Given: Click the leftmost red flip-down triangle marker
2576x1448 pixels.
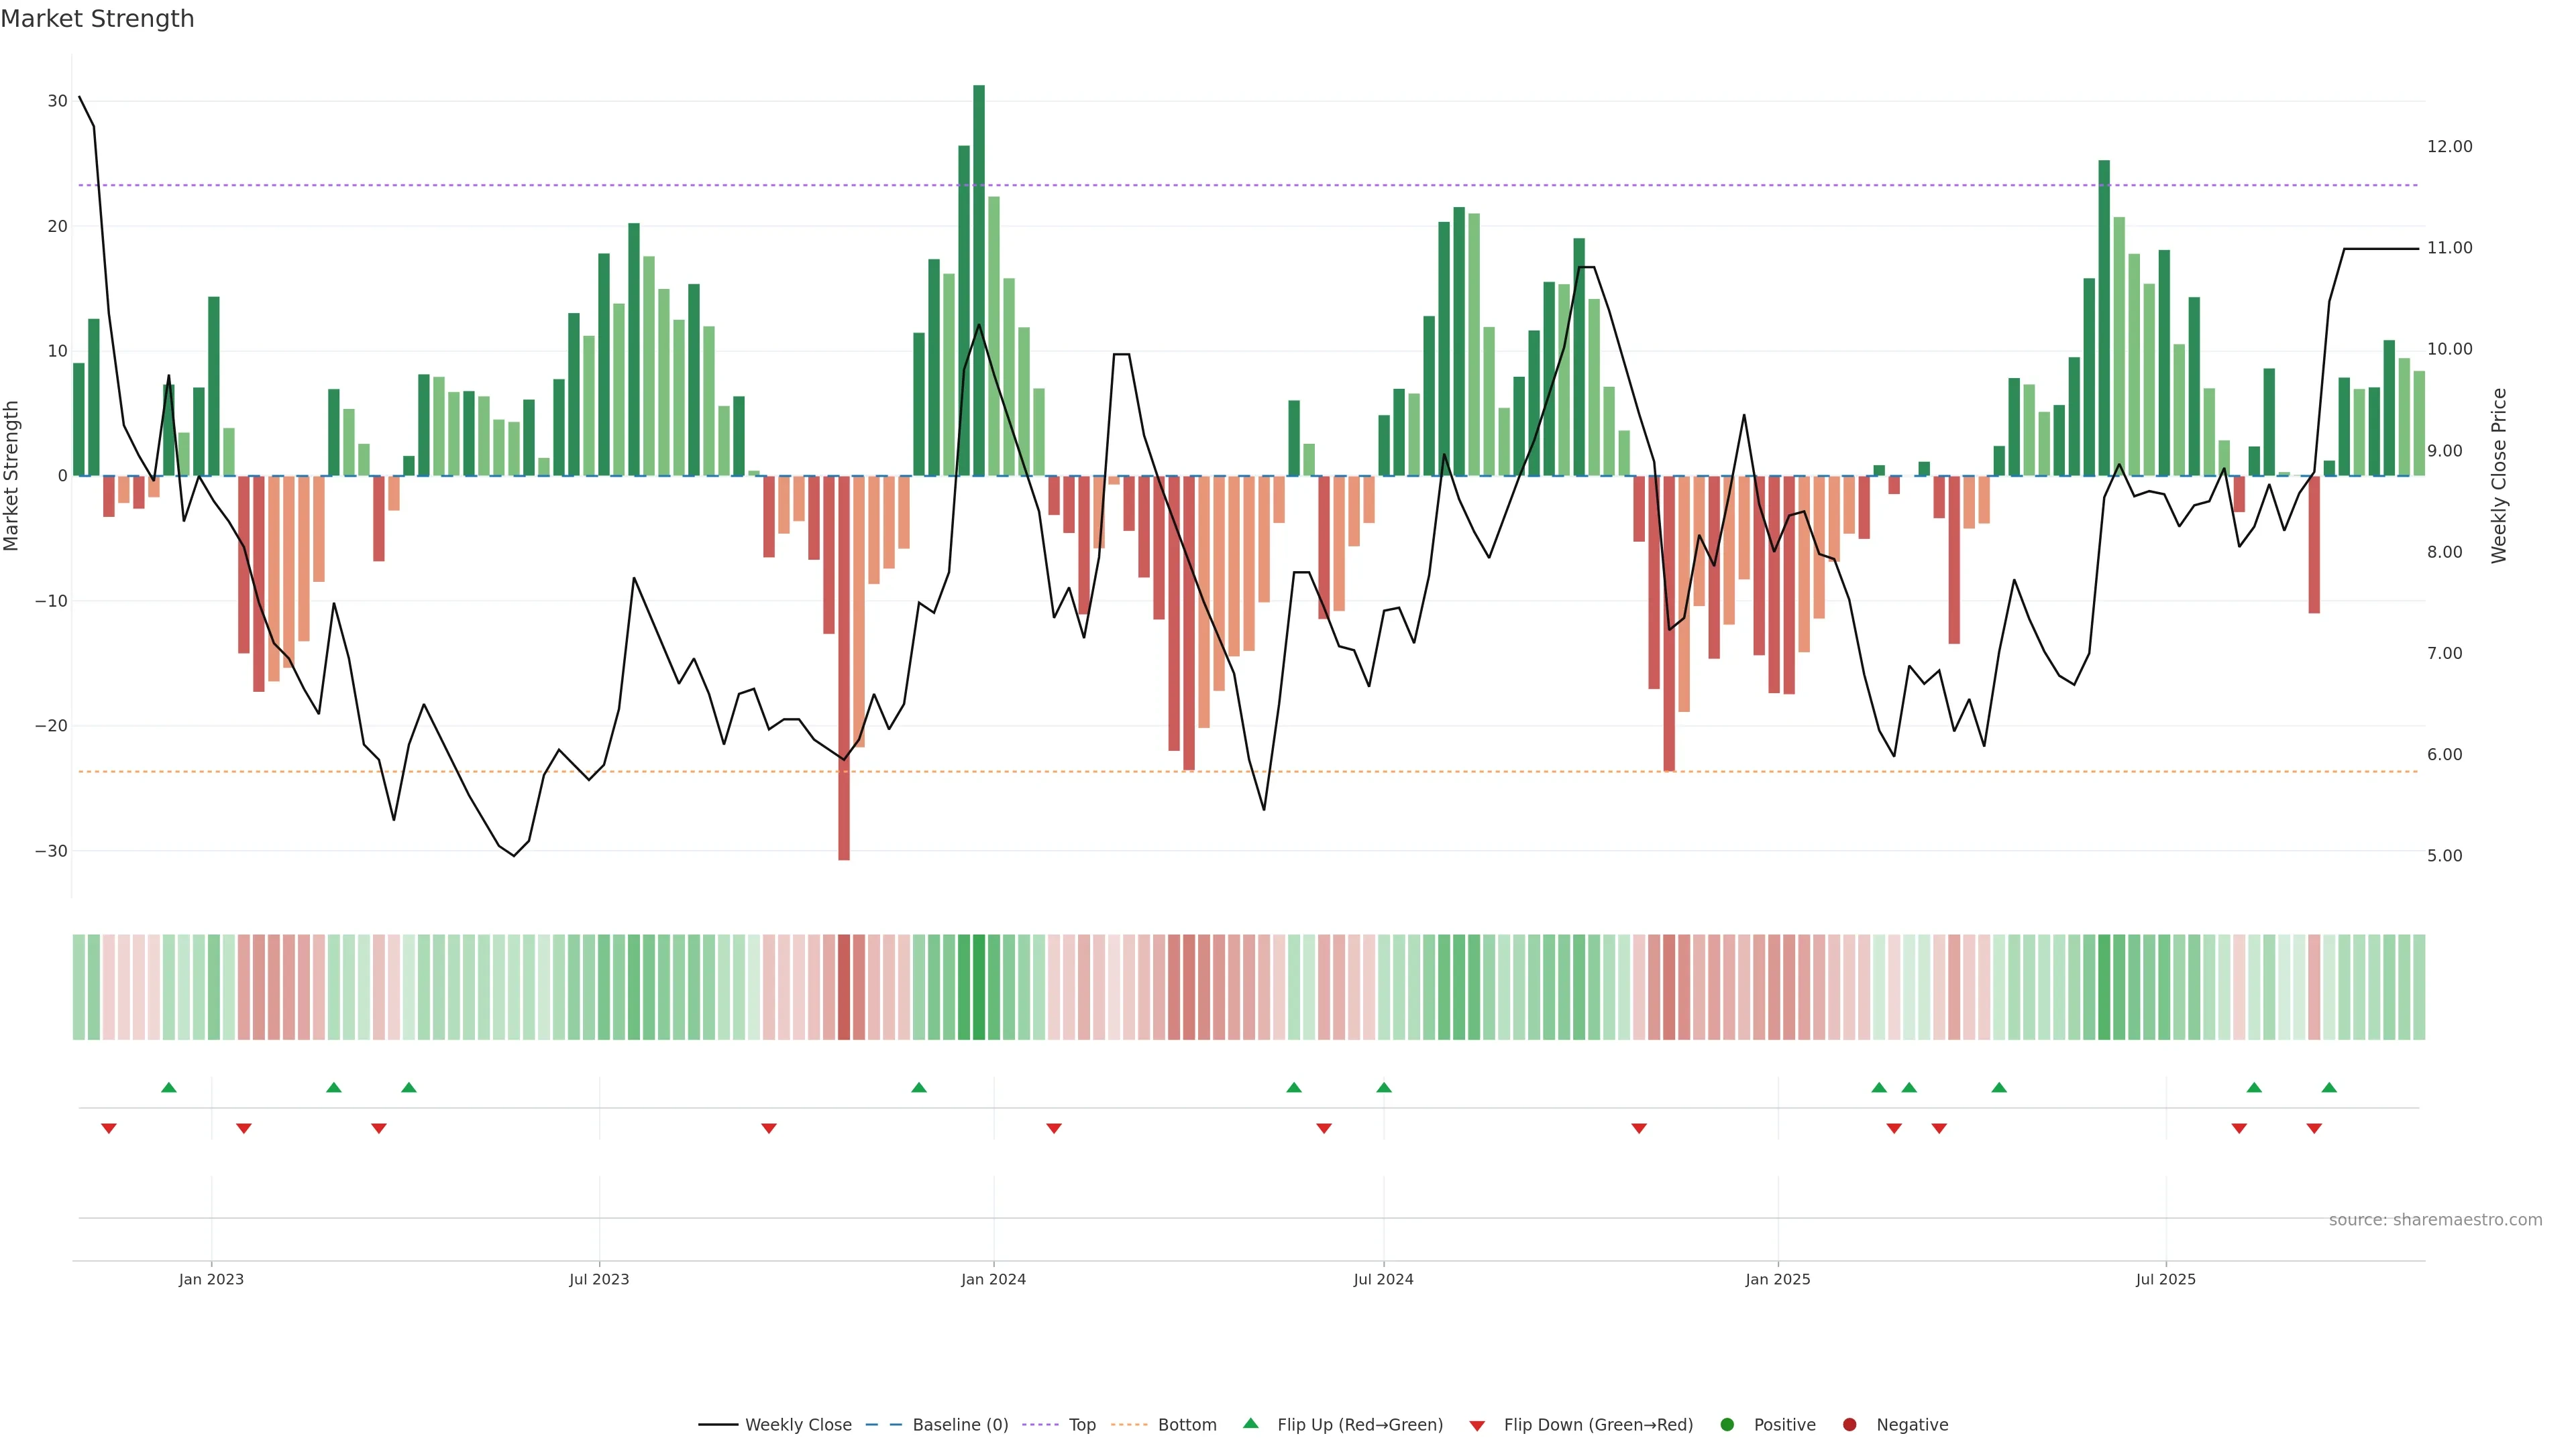Looking at the screenshot, I should click(109, 1128).
